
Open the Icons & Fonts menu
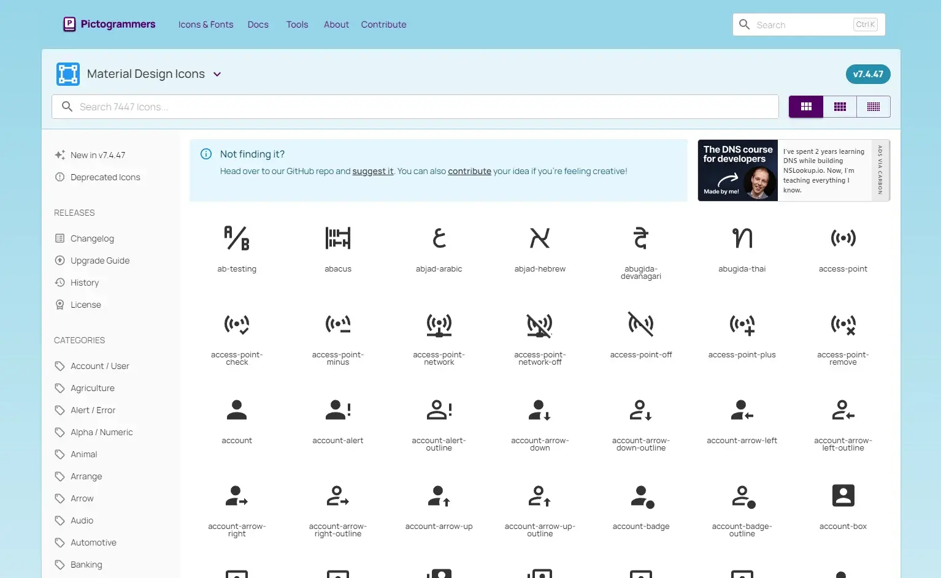(x=205, y=25)
